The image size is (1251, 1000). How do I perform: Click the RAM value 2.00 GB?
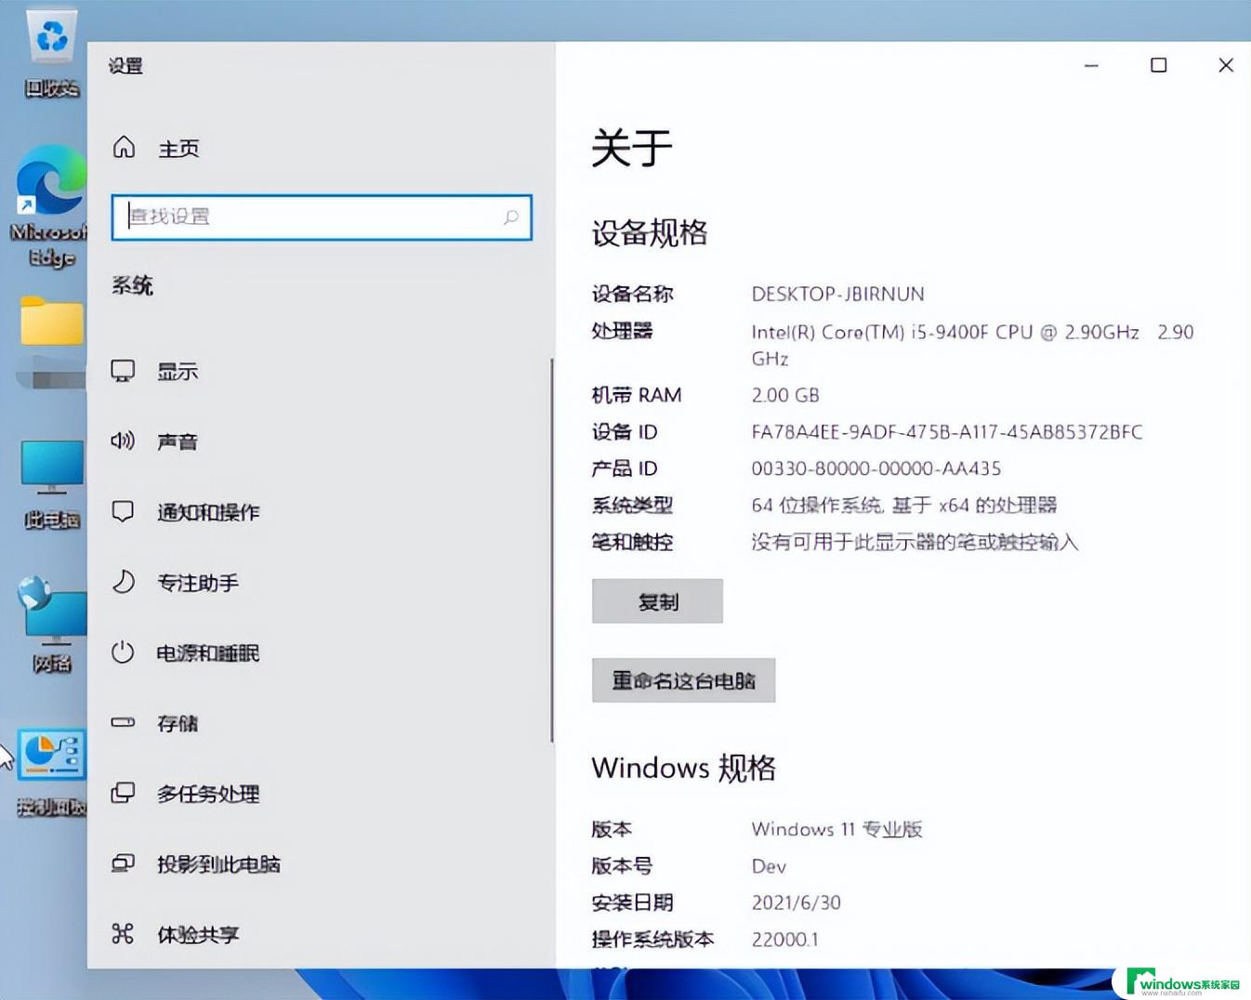[785, 395]
